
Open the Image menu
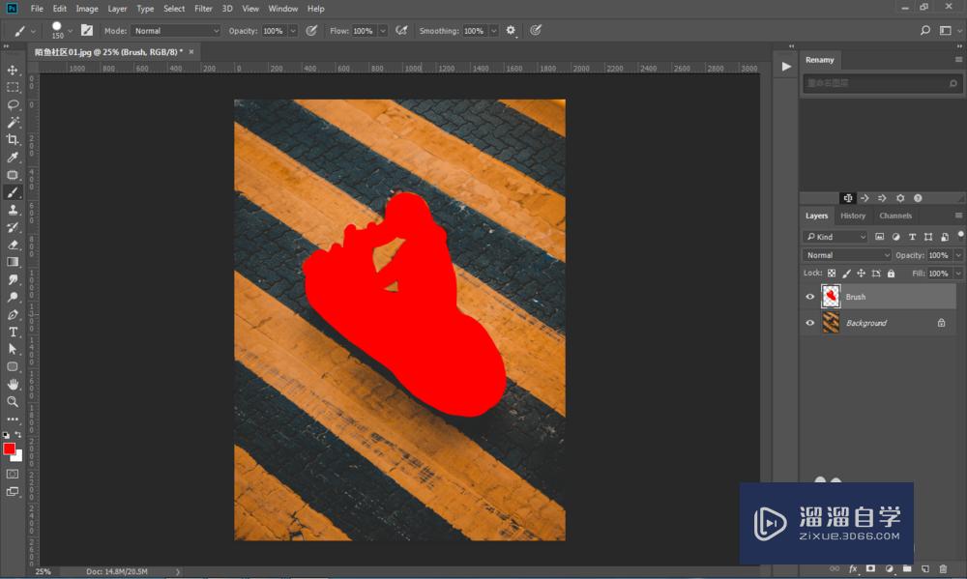(87, 9)
